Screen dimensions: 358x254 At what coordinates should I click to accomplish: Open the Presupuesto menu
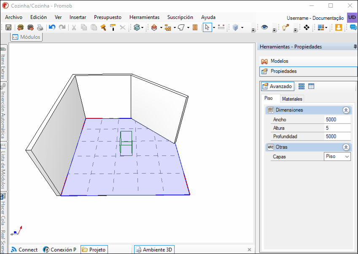[108, 17]
